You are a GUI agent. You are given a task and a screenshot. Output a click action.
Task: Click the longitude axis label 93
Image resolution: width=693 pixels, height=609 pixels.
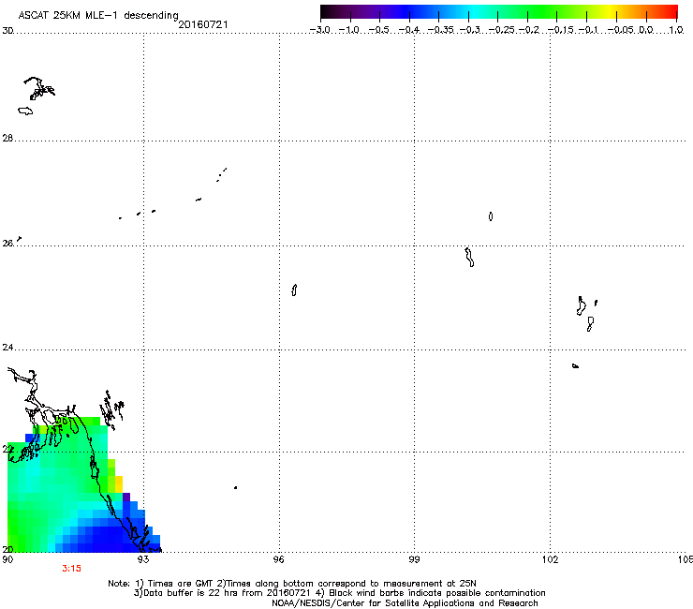click(143, 559)
